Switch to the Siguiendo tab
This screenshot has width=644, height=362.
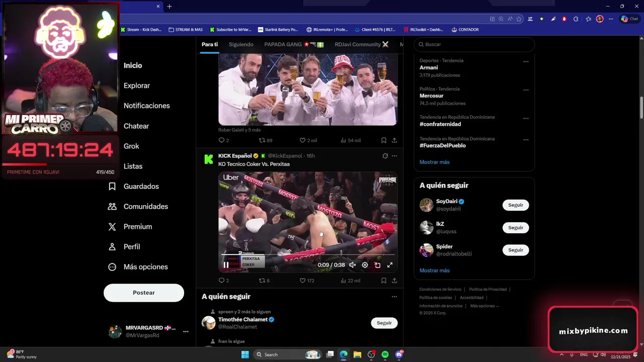(241, 44)
